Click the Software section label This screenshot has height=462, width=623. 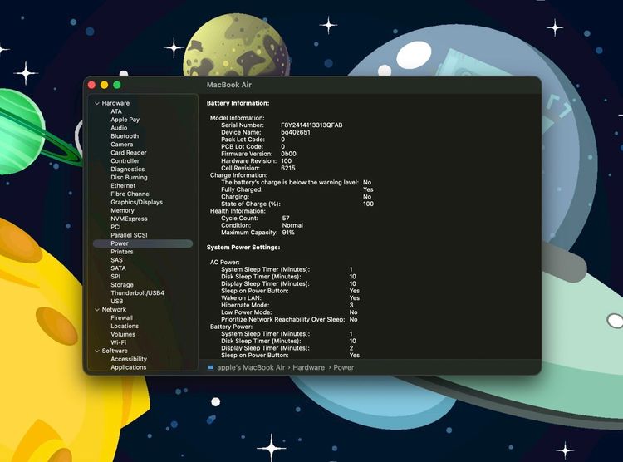pos(115,351)
